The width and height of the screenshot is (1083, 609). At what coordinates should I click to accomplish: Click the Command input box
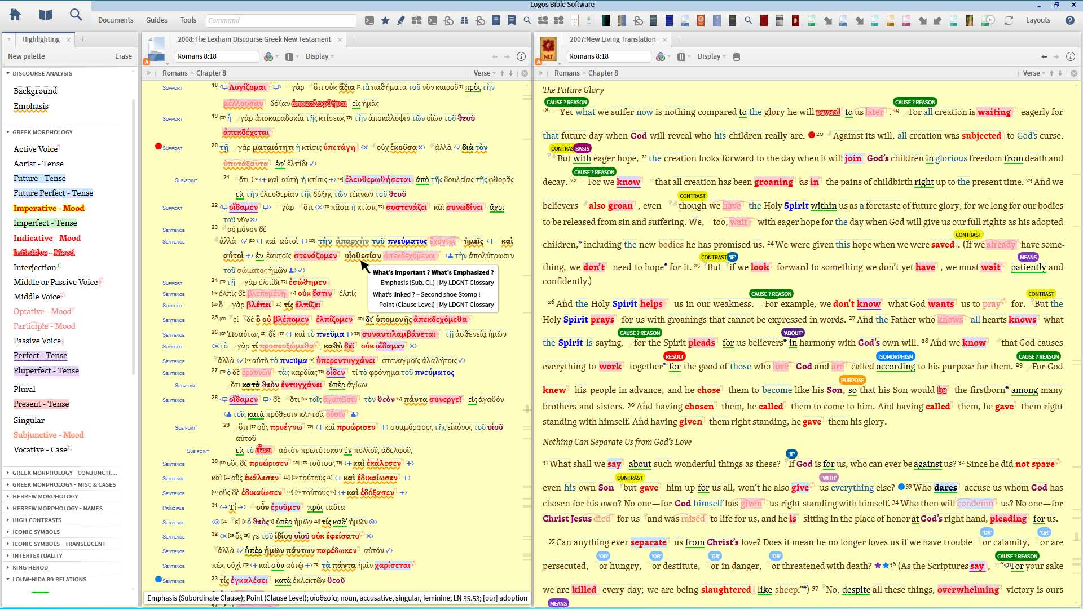click(x=281, y=21)
